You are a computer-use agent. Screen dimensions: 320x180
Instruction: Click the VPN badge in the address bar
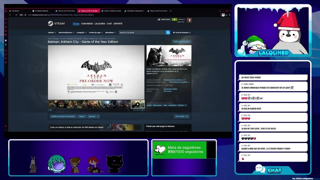tap(21, 15)
